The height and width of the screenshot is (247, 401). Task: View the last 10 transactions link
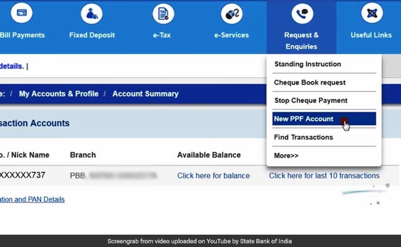324,176
